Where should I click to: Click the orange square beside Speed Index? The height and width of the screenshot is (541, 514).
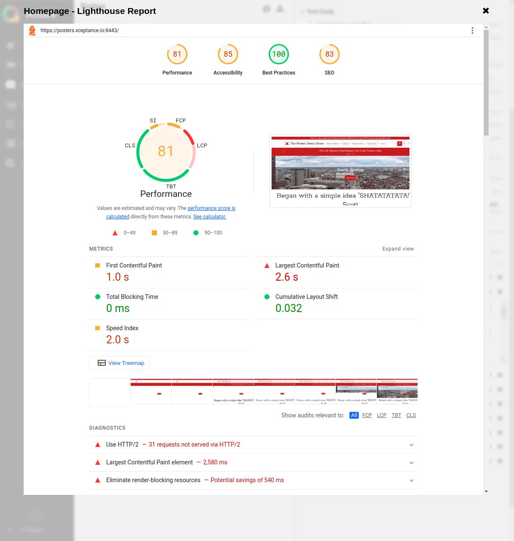(x=98, y=328)
